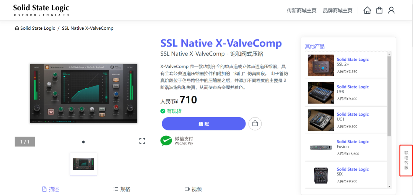Open the shopping bag icon in the header
The image size is (413, 195).
click(379, 10)
